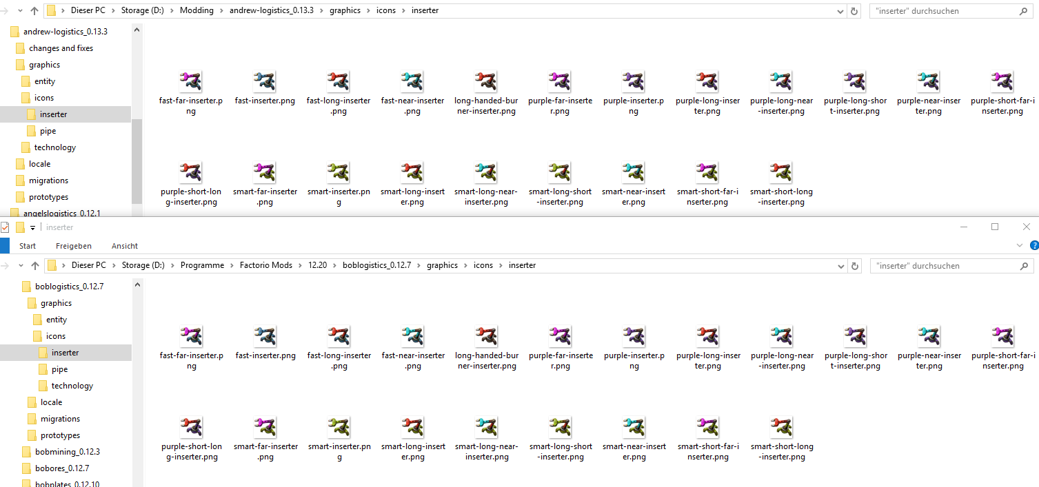The height and width of the screenshot is (487, 1039).
Task: Go up one level in the boblogistics window
Action: pos(34,266)
